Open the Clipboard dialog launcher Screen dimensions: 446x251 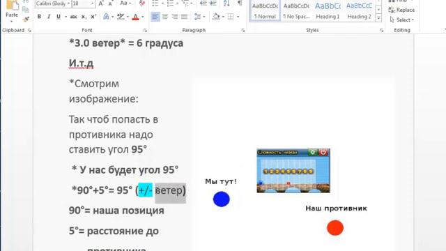coord(29,30)
